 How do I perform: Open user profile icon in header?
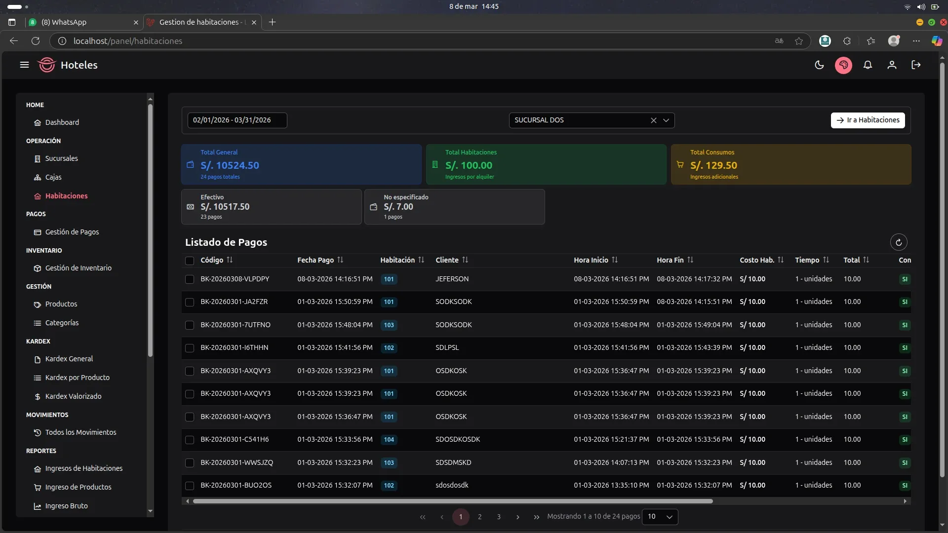point(892,65)
